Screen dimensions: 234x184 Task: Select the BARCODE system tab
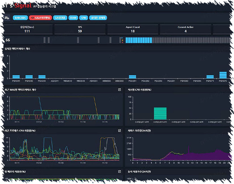pos(20,18)
